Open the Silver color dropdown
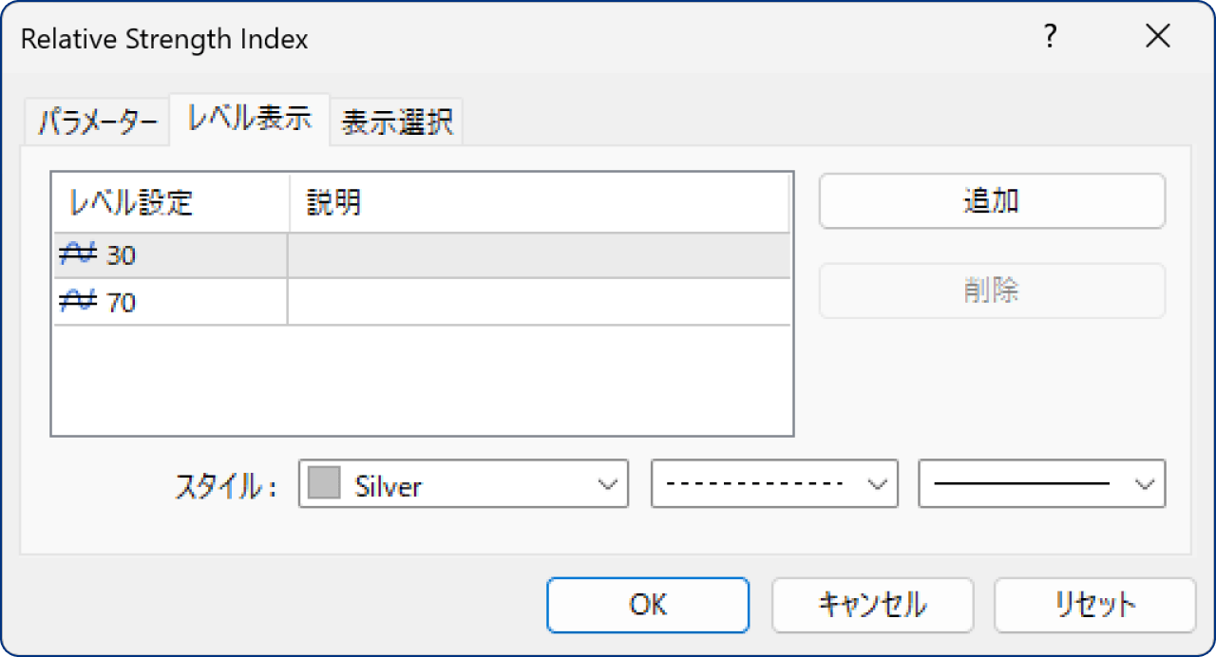 point(463,484)
